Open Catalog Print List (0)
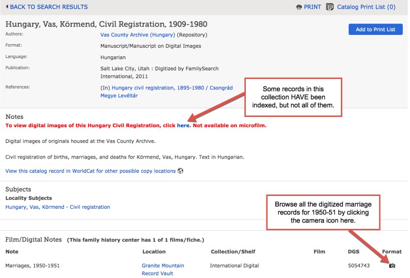 pos(366,7)
